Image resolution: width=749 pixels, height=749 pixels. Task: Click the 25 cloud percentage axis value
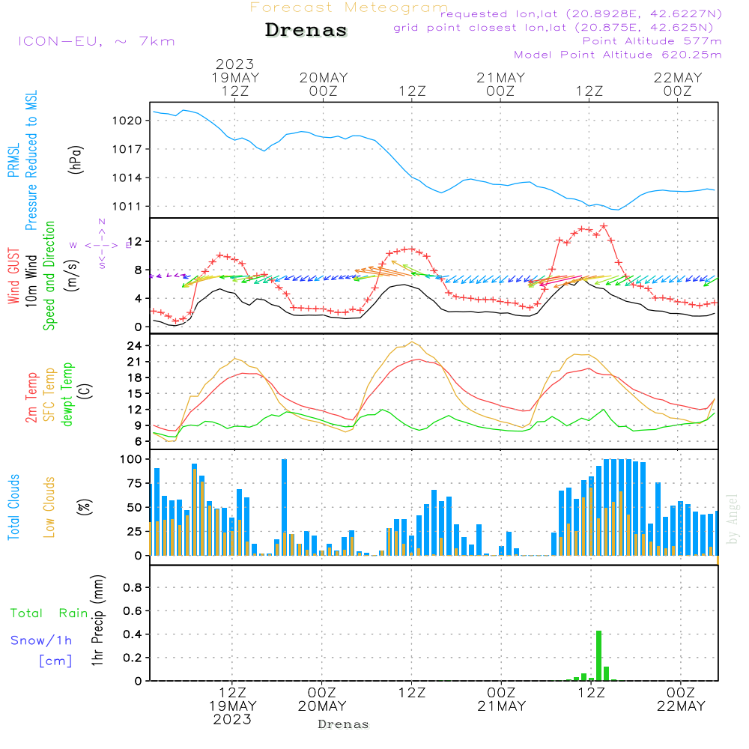[x=134, y=532]
